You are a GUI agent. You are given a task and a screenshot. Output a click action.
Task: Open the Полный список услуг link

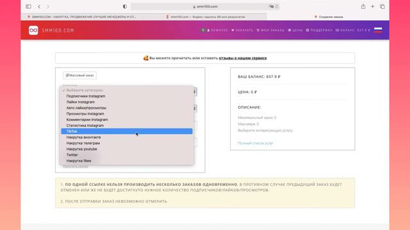(x=256, y=143)
